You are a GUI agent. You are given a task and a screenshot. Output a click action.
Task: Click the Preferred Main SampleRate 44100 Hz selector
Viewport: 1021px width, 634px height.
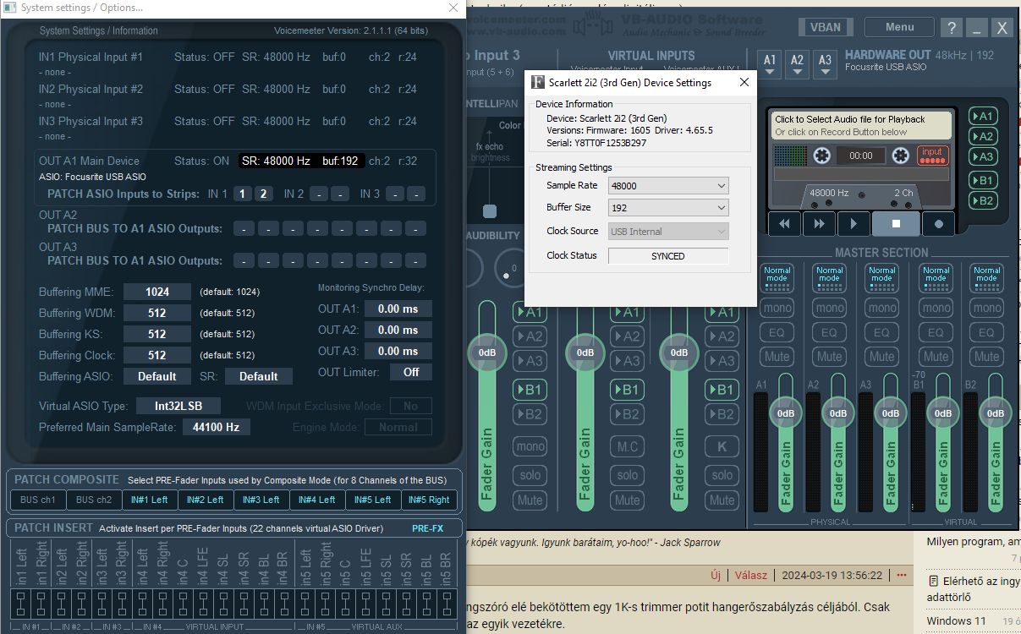pos(216,427)
